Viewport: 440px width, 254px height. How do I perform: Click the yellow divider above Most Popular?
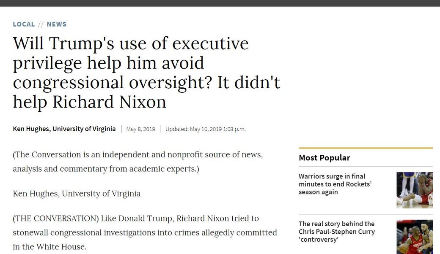pos(366,148)
